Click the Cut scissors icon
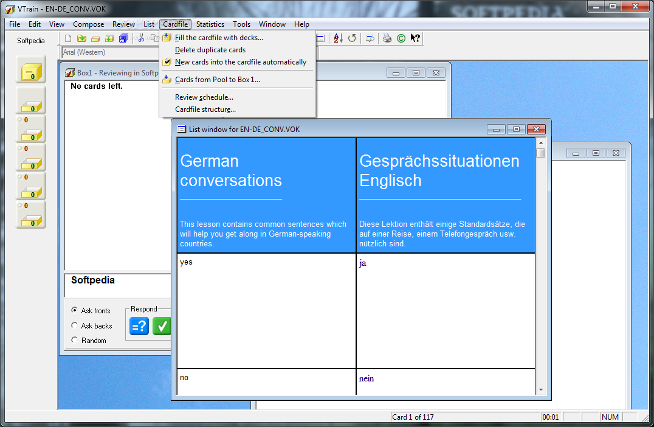This screenshot has height=427, width=654. click(142, 38)
